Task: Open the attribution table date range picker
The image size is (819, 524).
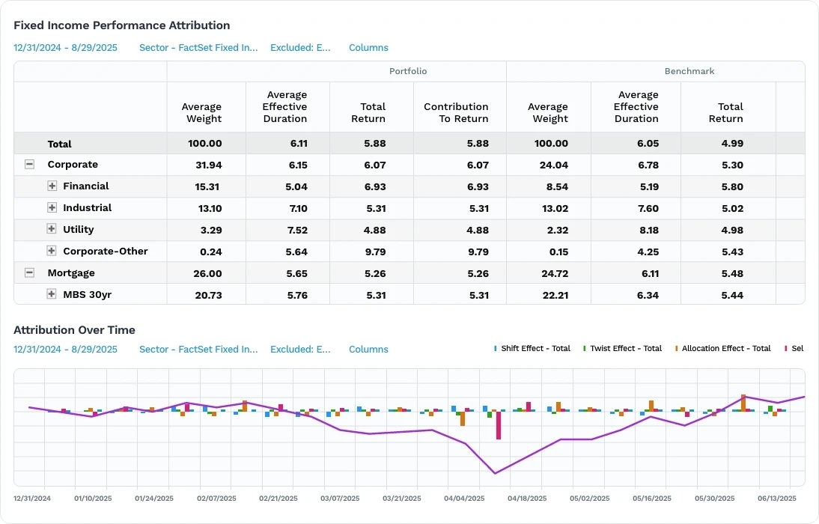Action: [x=65, y=47]
